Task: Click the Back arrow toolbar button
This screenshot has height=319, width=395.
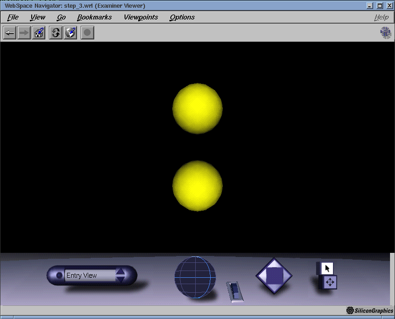Action: point(10,33)
